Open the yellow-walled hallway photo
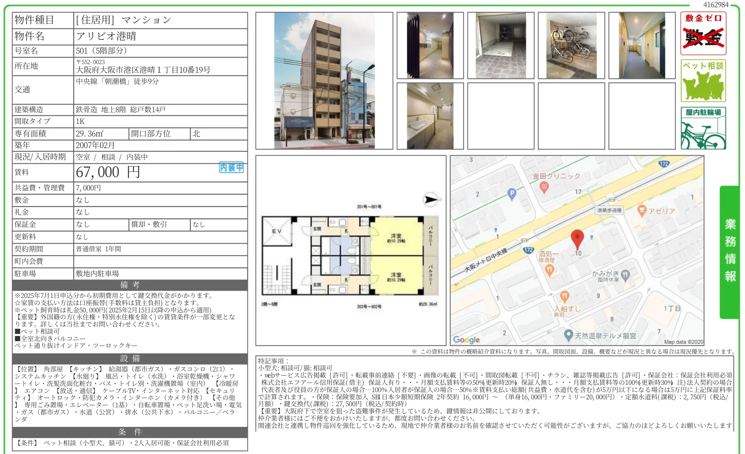 click(x=642, y=45)
